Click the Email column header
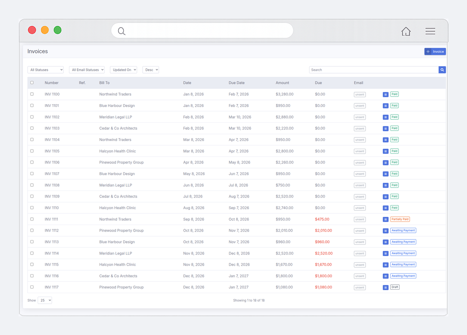 click(358, 83)
